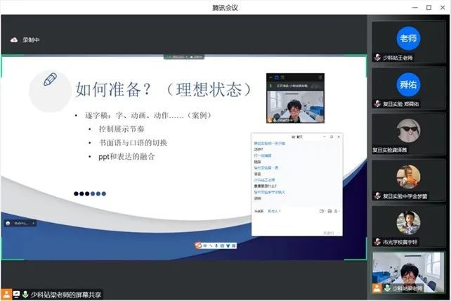This screenshot has height=301, width=451.
Task: Click the first sender name link in the chat window
Action: [x=269, y=143]
